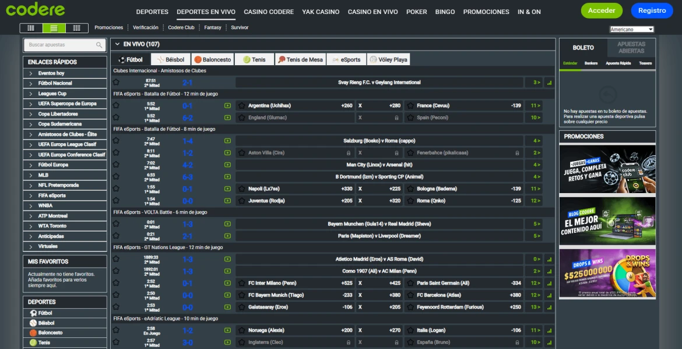Expand Eventos hoy quick link
Image resolution: width=682 pixels, height=349 pixels.
[65, 73]
